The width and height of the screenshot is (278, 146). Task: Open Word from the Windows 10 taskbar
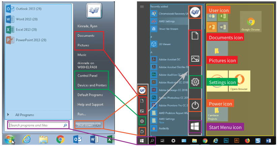point(269,141)
